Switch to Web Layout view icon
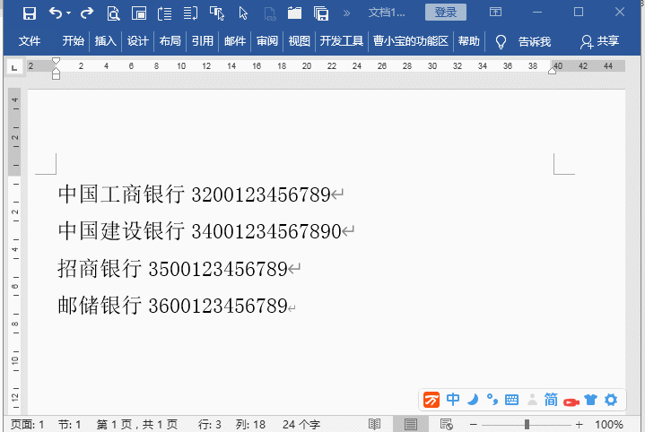 [447, 424]
